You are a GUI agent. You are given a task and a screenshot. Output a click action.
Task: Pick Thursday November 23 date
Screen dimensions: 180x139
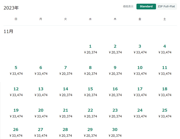click(x=115, y=113)
